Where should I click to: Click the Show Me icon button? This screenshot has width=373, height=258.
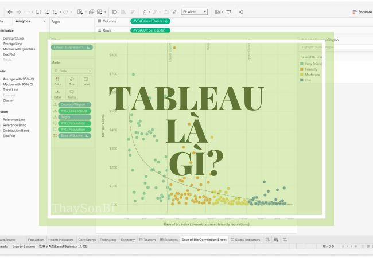pos(362,12)
